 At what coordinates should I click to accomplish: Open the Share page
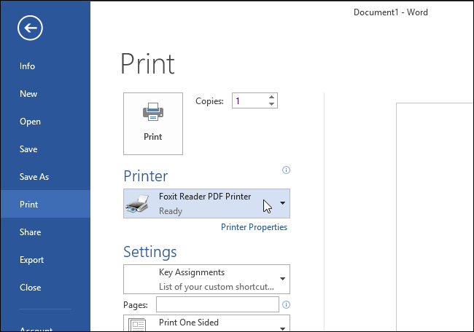30,232
